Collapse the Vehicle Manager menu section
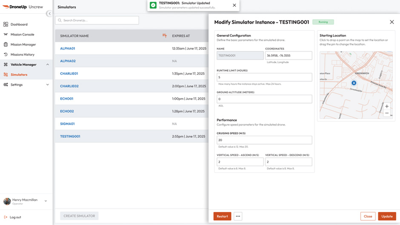 pos(48,65)
